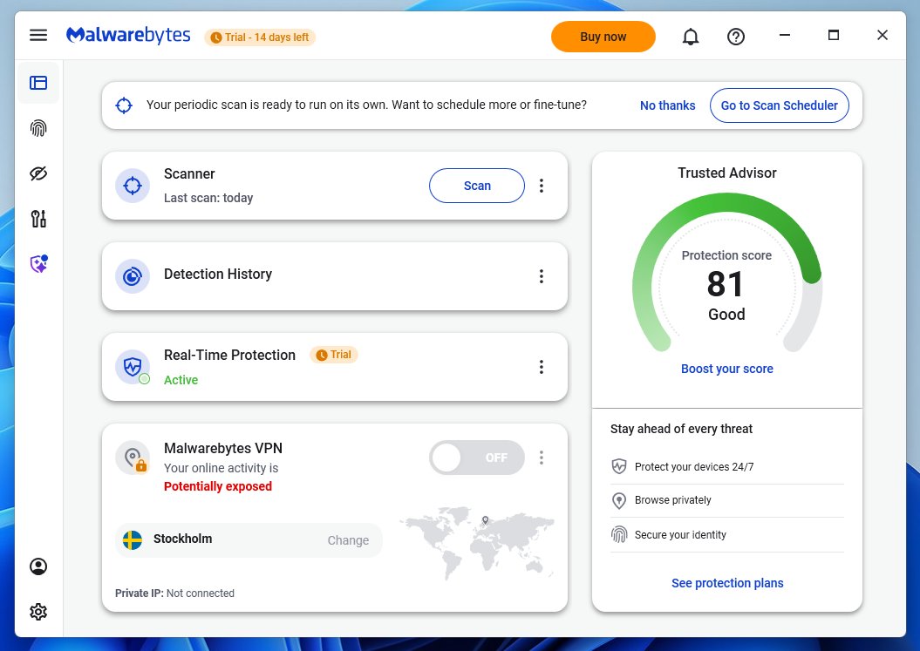
Task: Click the 81 protection score value
Action: pos(726,284)
